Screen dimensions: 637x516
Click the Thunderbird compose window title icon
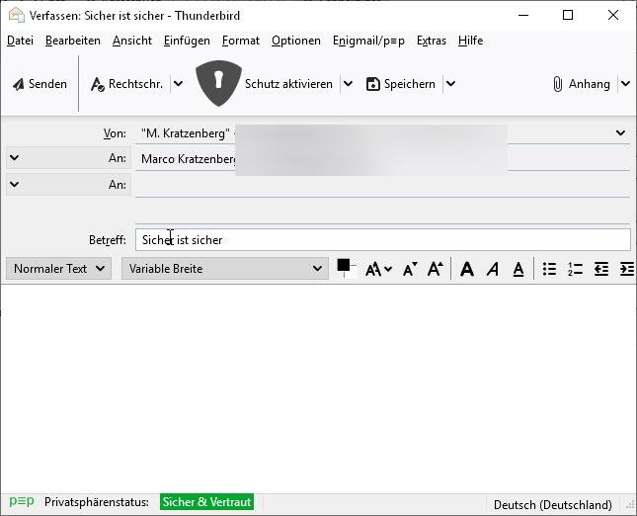tap(16, 15)
